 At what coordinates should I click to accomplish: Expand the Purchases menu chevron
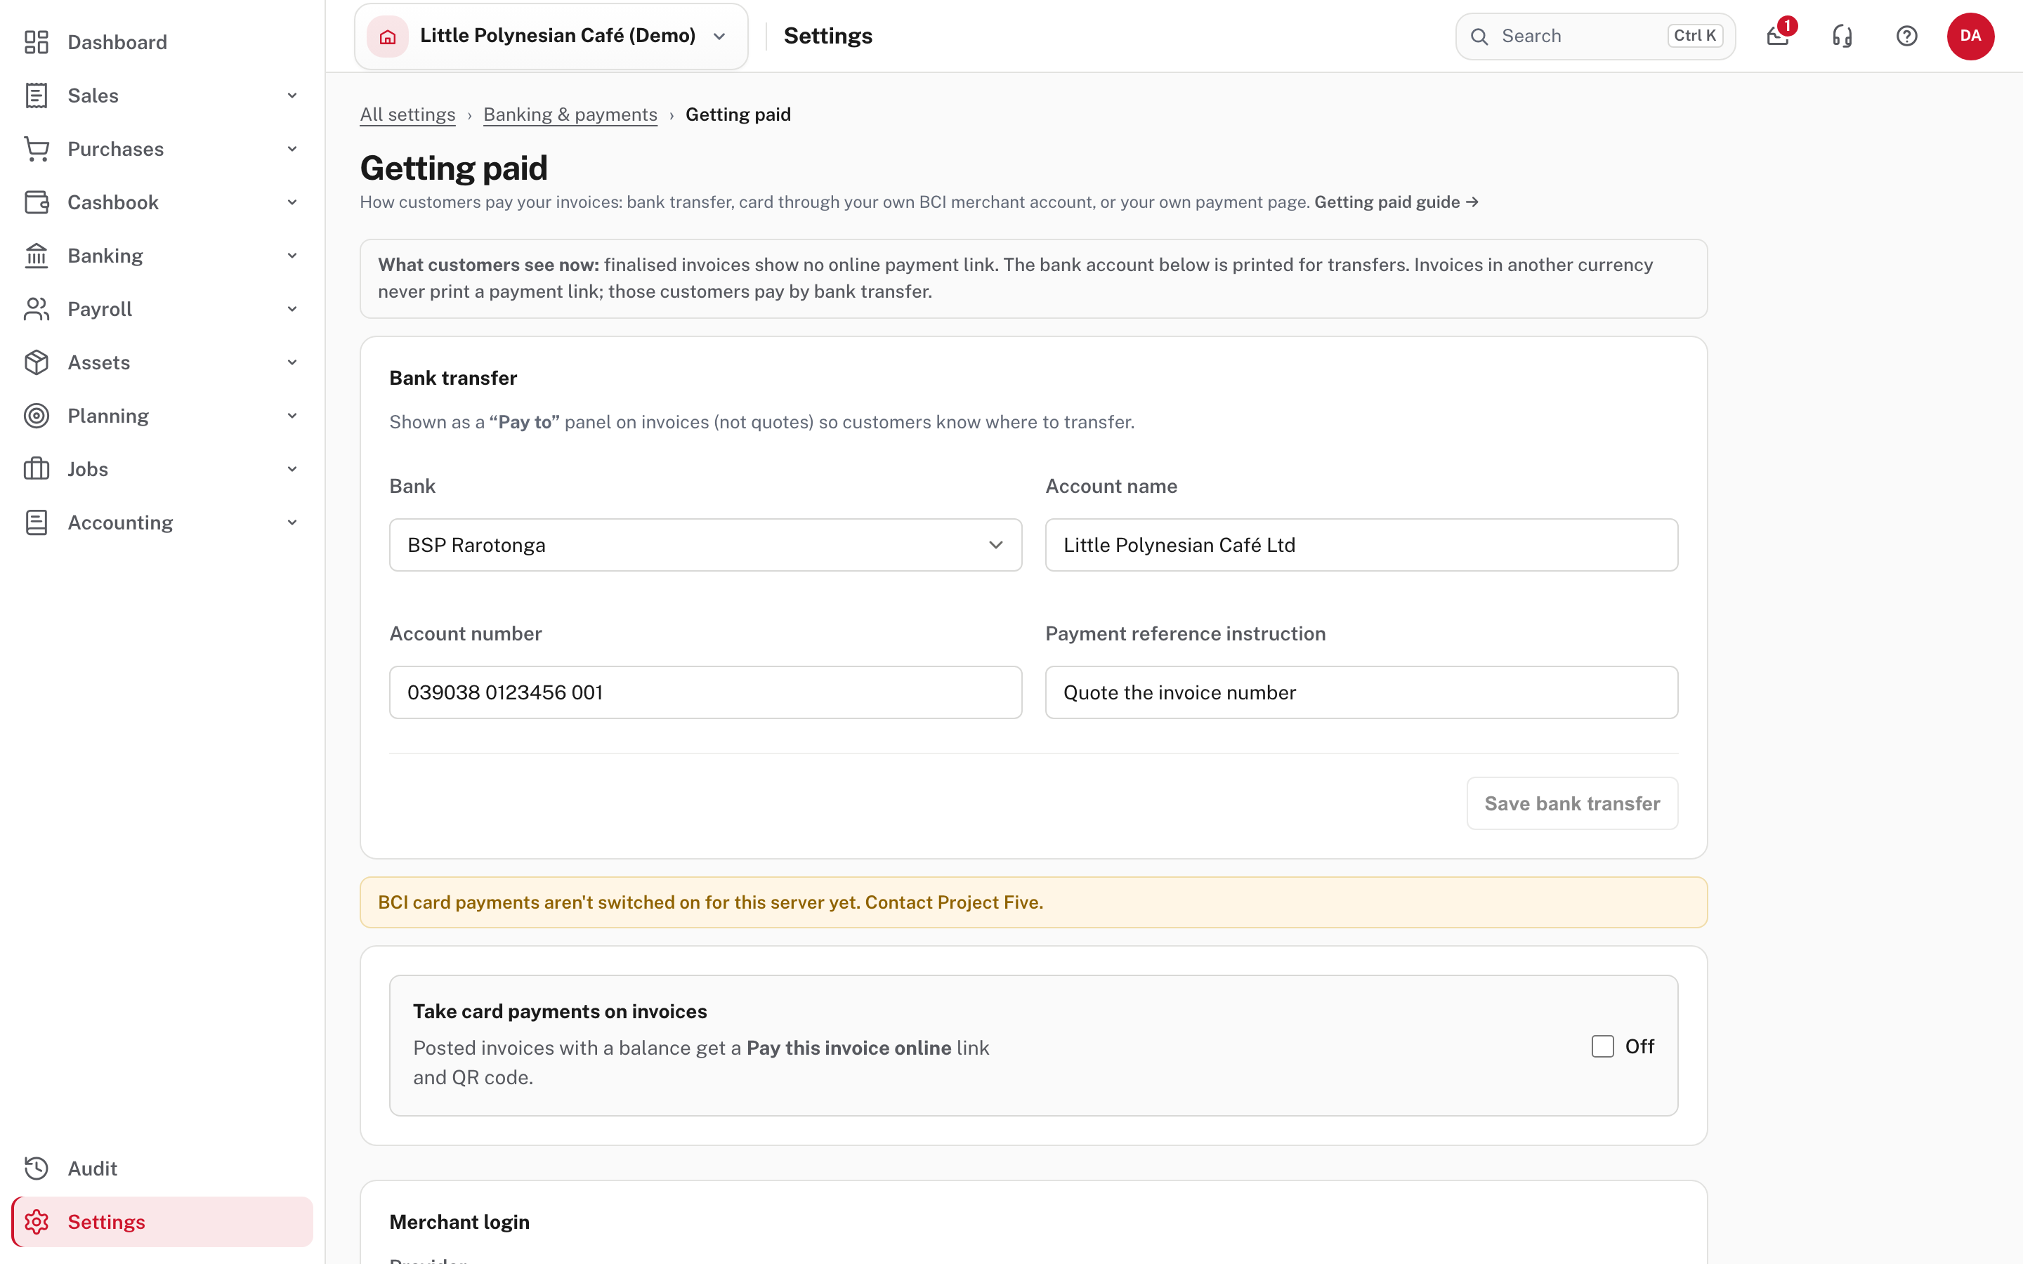(x=292, y=149)
